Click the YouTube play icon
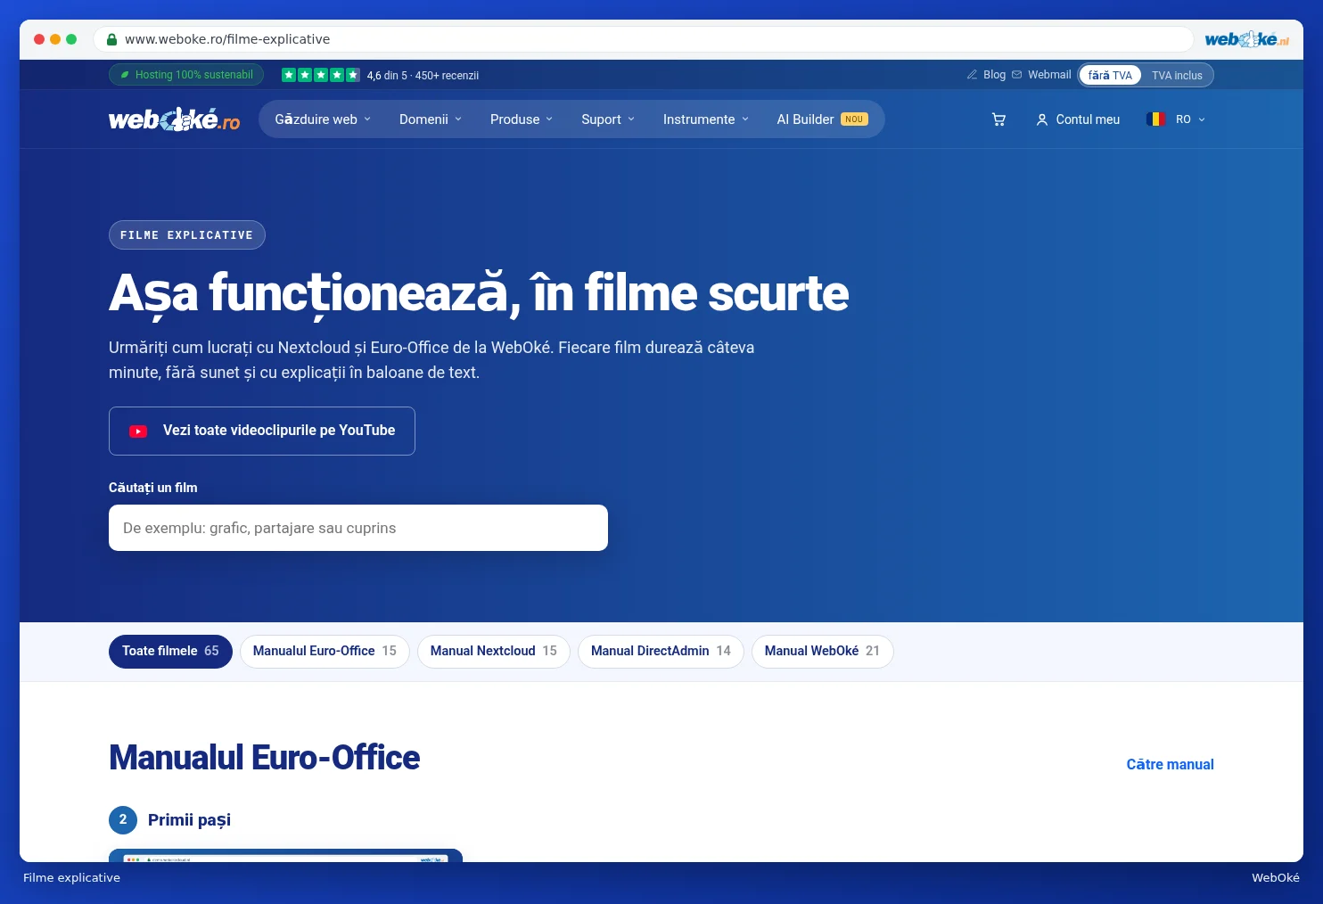The width and height of the screenshot is (1323, 904). click(x=138, y=431)
